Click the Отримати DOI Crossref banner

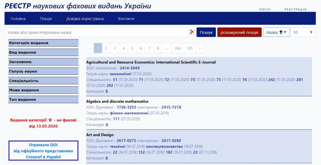(43, 151)
